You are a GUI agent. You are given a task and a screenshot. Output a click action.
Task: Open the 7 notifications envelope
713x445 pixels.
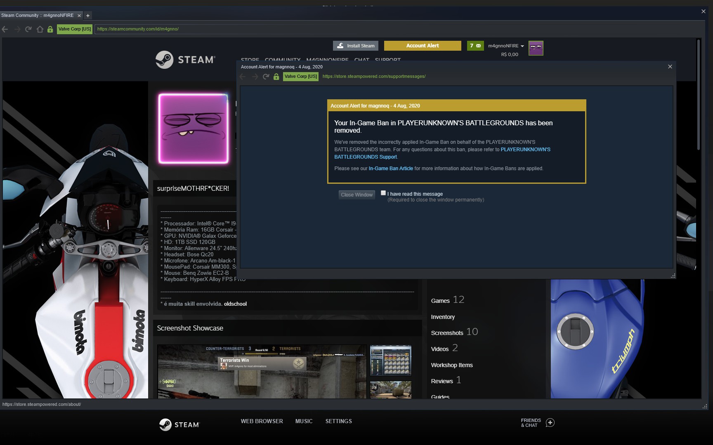475,46
